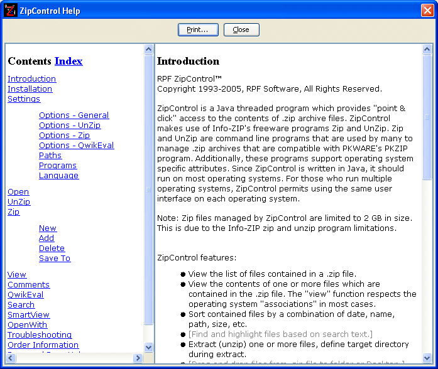Viewport: 438px width, 369px height.
Task: Open the Save To topic
Action: [55, 259]
